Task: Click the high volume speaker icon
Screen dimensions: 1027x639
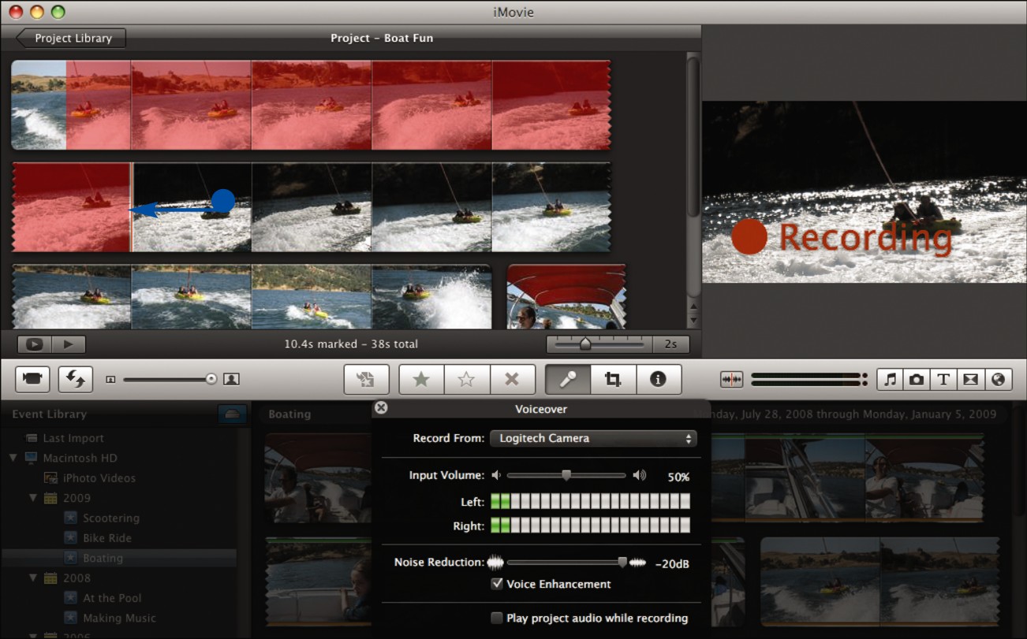Action: click(640, 475)
